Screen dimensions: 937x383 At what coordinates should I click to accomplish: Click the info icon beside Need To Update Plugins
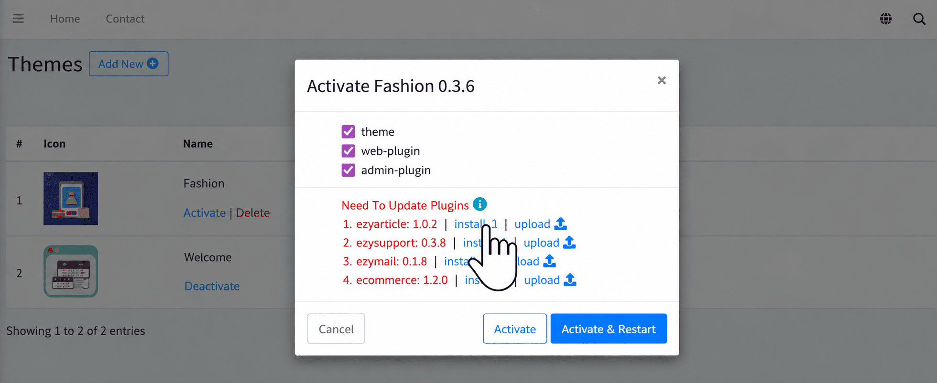tap(479, 204)
